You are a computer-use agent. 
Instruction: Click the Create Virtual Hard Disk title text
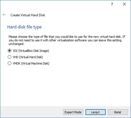pyautogui.click(x=28, y=15)
